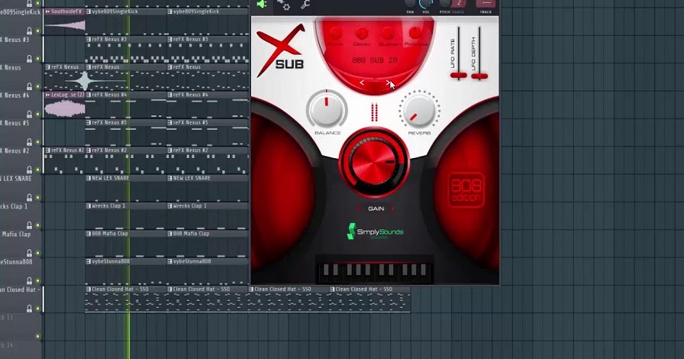Viewport: 684px width, 359px height.
Task: Mute the Nexus #5 track
Action: 38,142
